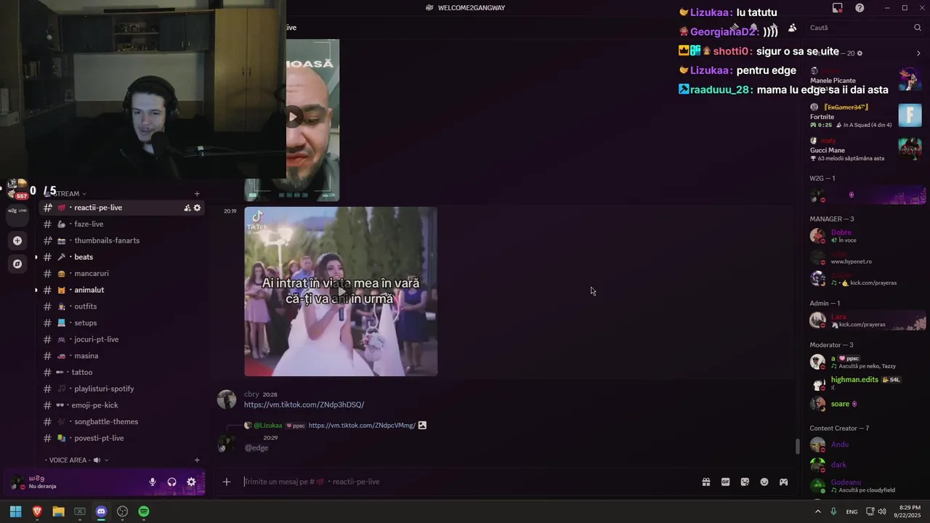Open Fortnite activity thumbnail

click(x=910, y=115)
